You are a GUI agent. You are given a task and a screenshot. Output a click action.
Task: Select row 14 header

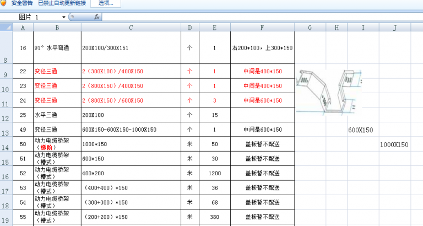click(x=6, y=144)
